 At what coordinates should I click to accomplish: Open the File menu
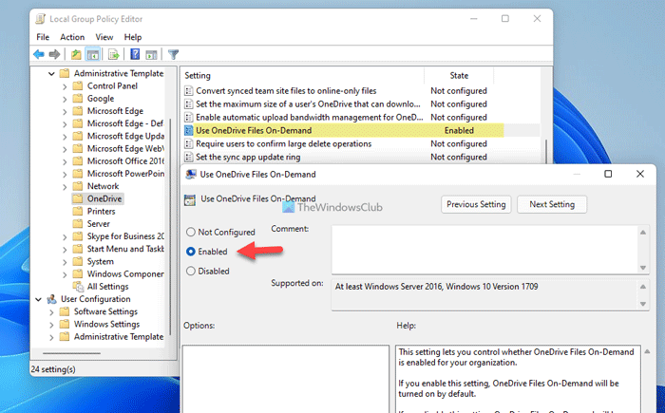click(43, 37)
